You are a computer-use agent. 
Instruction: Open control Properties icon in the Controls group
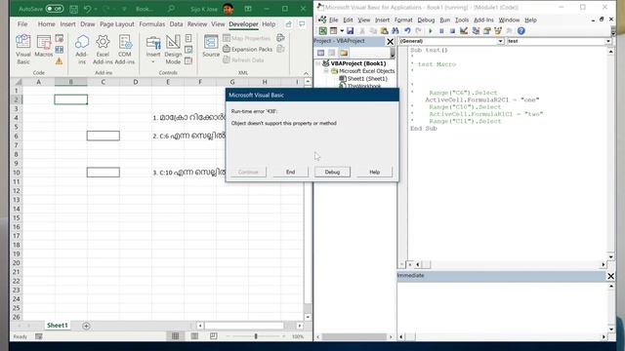coord(188,38)
